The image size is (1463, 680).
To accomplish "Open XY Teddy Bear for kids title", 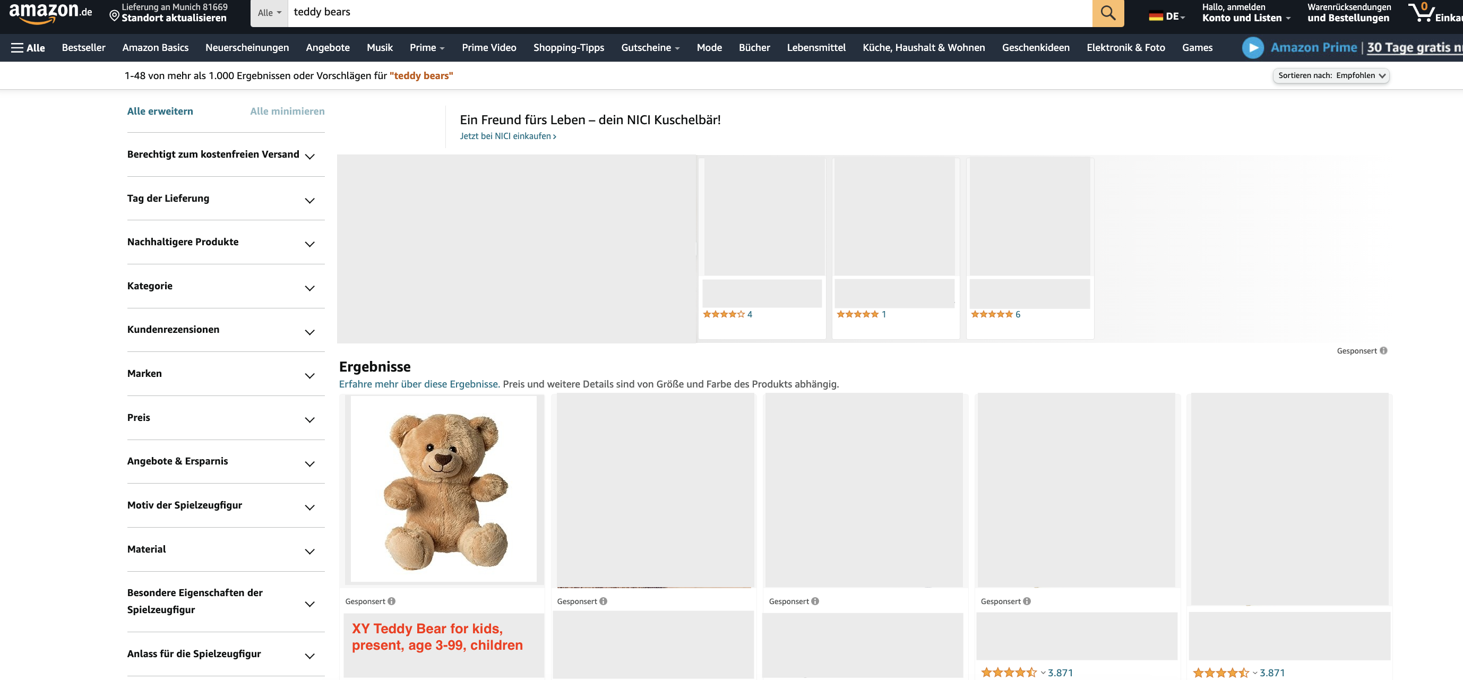I will tap(437, 637).
